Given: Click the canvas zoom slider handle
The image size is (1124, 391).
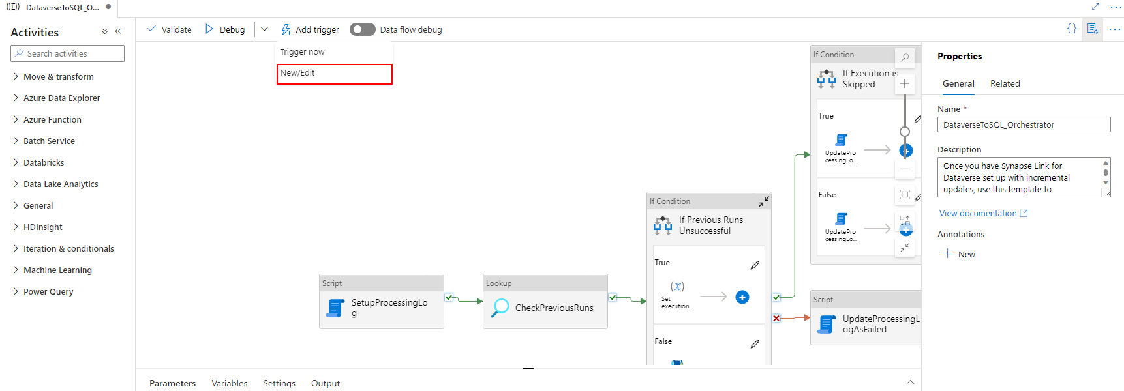Looking at the screenshot, I should coord(905,132).
